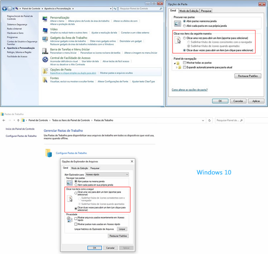Refresh the Pastas de Trabalho window

(209, 120)
